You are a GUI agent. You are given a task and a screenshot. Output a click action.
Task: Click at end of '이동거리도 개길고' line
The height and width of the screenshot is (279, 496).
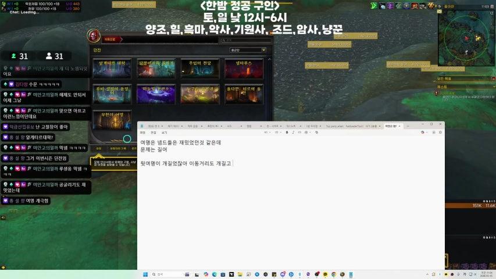[x=231, y=163]
